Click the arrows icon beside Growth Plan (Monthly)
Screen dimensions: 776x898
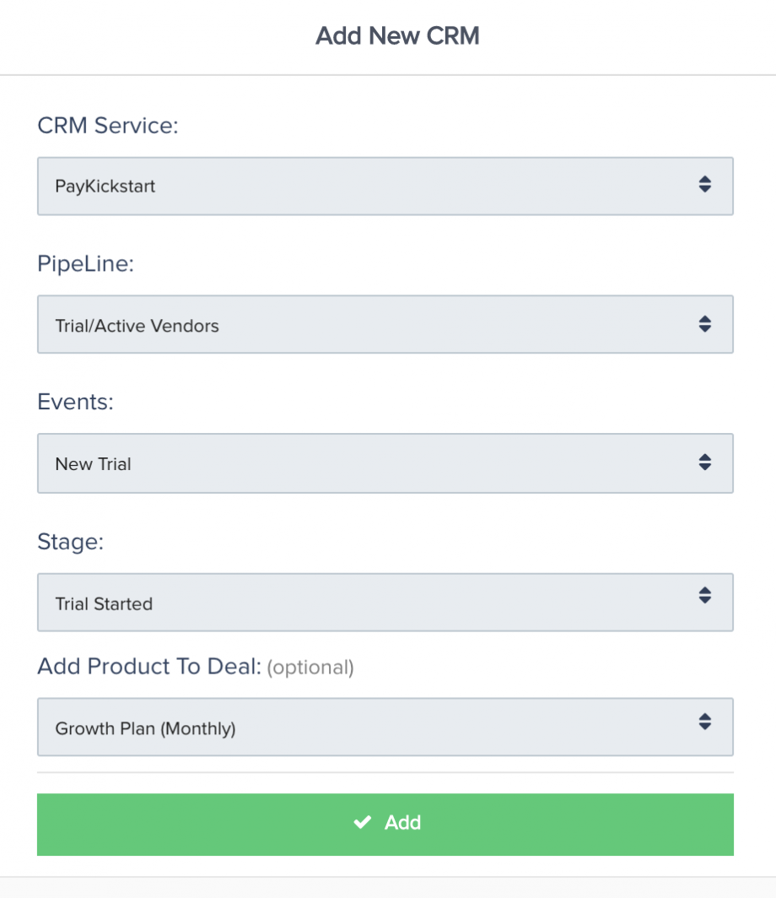point(705,721)
